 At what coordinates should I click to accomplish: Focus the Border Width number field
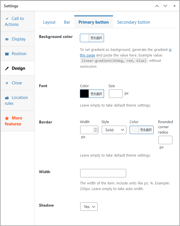(x=89, y=130)
